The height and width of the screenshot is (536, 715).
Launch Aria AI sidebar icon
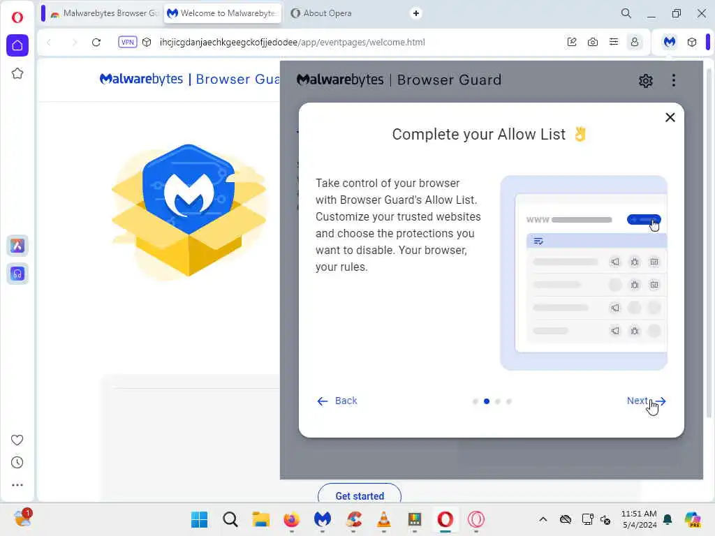pyautogui.click(x=17, y=246)
